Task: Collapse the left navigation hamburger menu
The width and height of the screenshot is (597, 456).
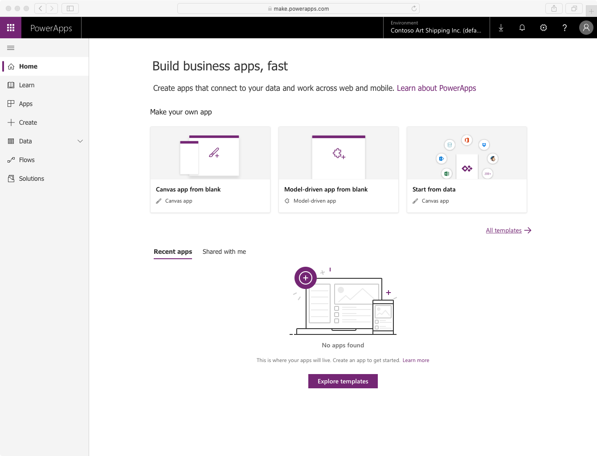Action: [11, 48]
